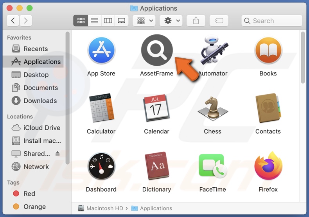Open iCloud Drive in the sidebar
This screenshot has height=217, width=309.
[33, 127]
